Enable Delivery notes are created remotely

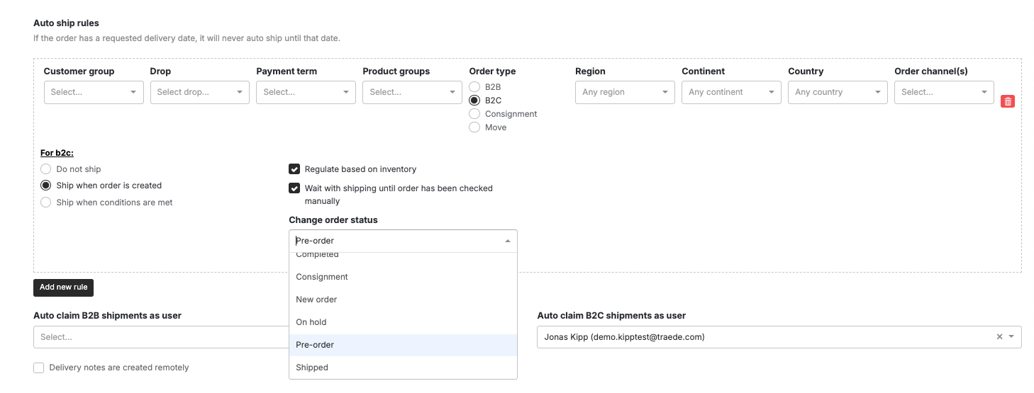click(39, 368)
